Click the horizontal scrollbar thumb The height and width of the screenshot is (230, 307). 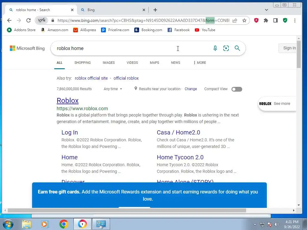coord(127,211)
